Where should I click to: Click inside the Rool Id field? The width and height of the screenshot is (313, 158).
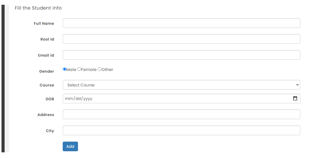[182, 39]
